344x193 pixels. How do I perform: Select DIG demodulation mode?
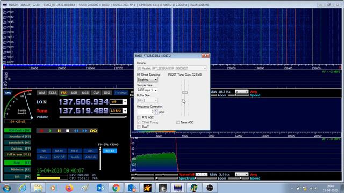[x=106, y=93]
